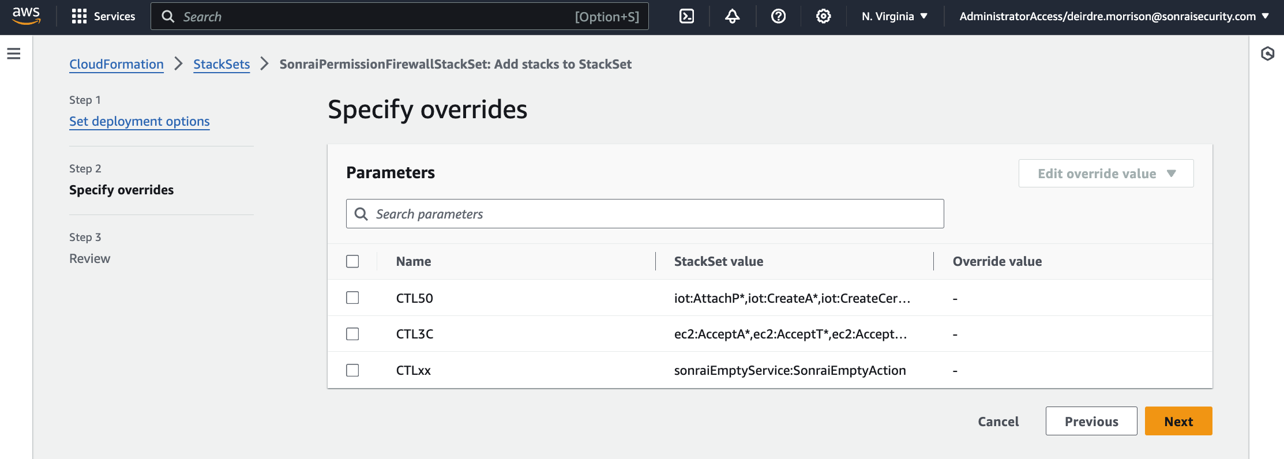Select the CTL3C name cell
This screenshot has width=1284, height=459.
414,334
